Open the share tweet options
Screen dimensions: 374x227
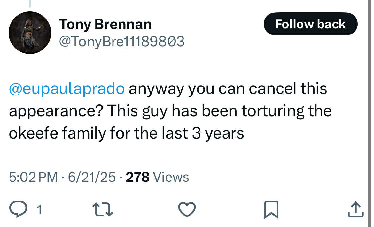[x=356, y=209]
